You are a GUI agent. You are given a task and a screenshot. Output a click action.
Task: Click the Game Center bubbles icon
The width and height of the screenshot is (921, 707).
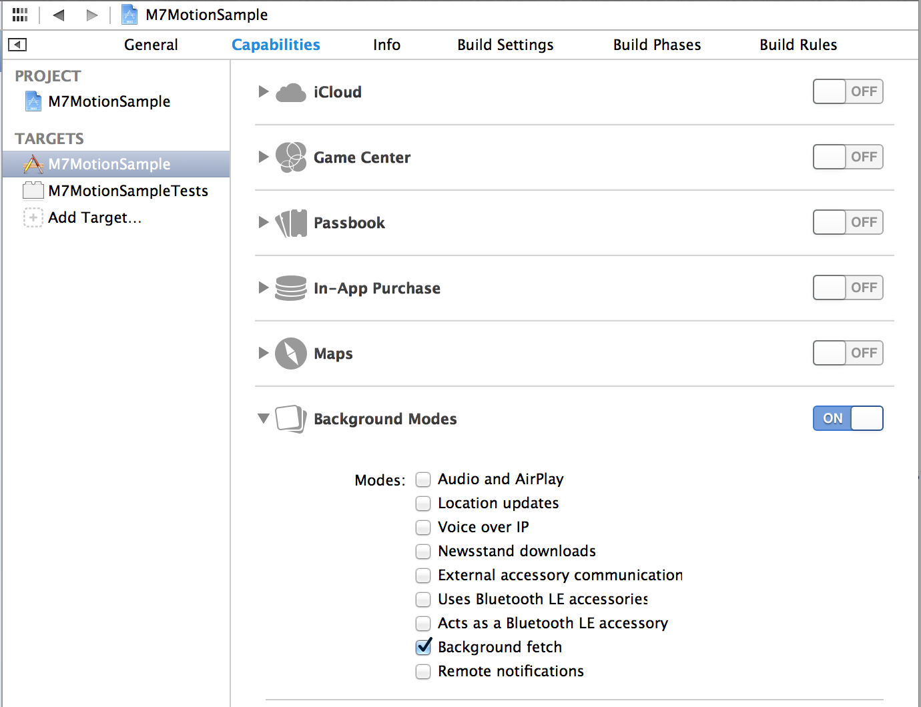291,157
